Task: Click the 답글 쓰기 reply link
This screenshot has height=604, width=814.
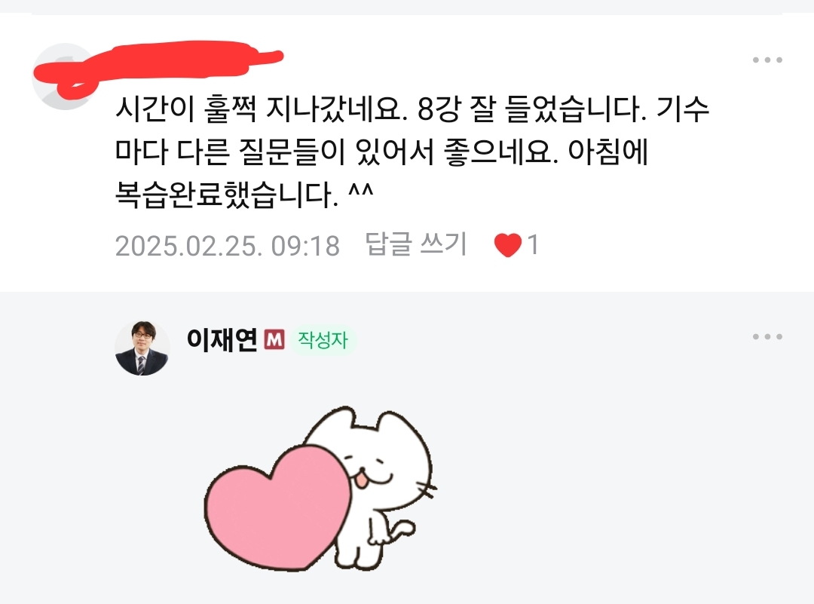Action: click(x=416, y=244)
